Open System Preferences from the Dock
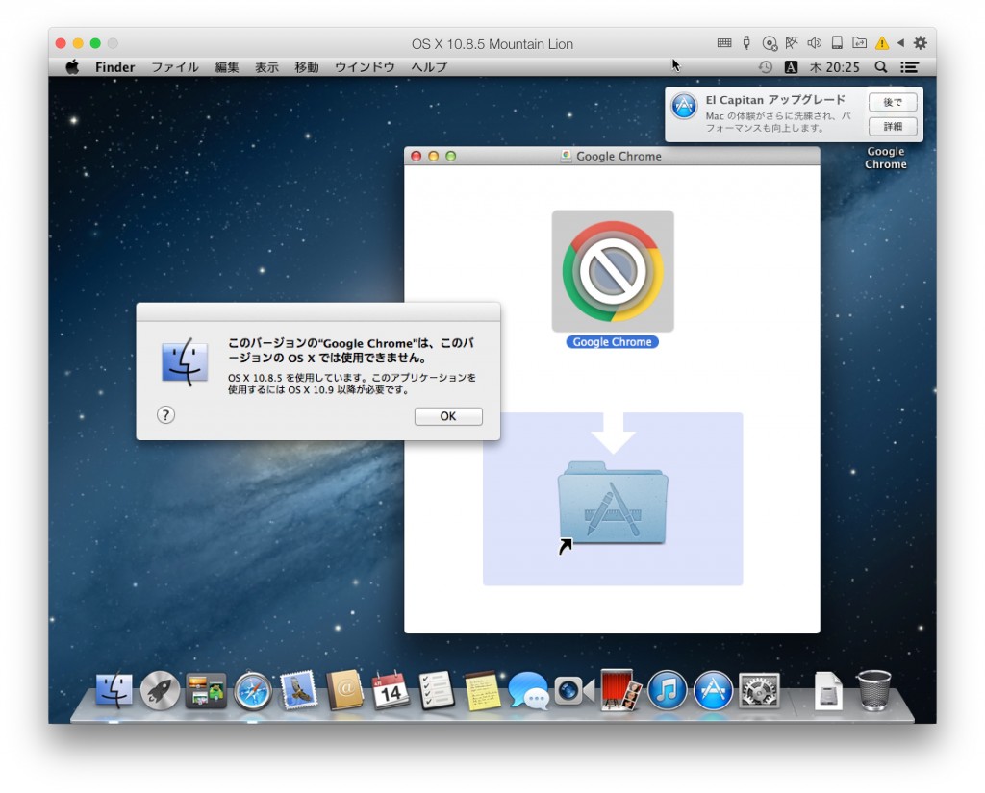Viewport: 985px width, 793px height. point(759,690)
